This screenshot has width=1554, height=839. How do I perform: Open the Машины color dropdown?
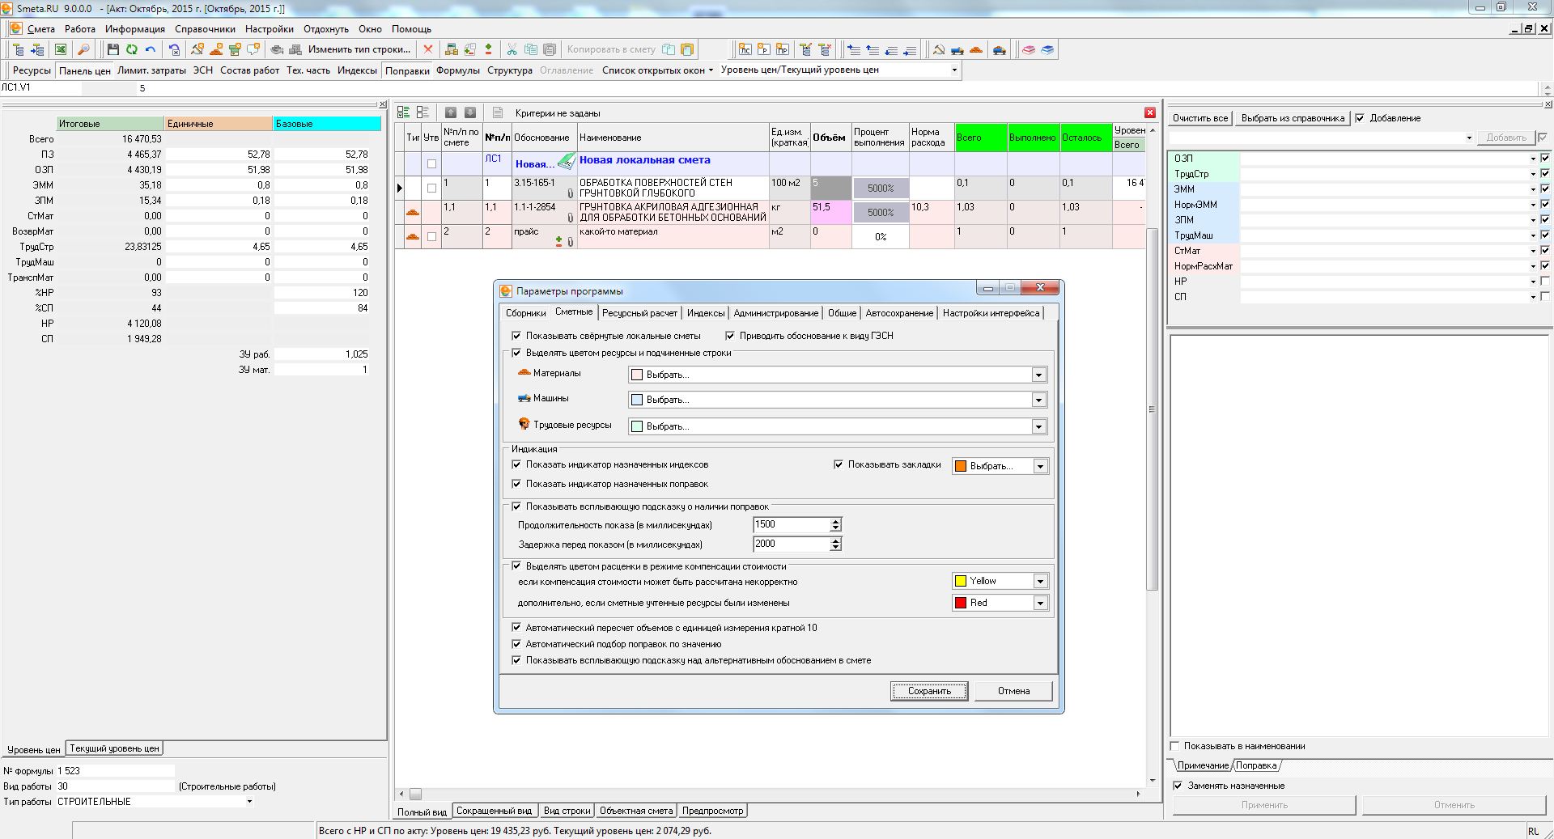[1038, 400]
